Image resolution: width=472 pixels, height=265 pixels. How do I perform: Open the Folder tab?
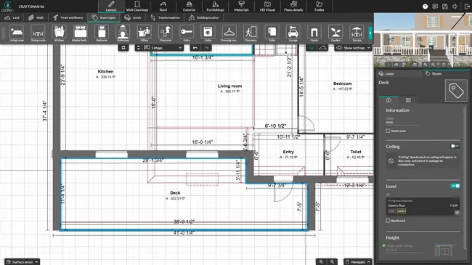320,7
